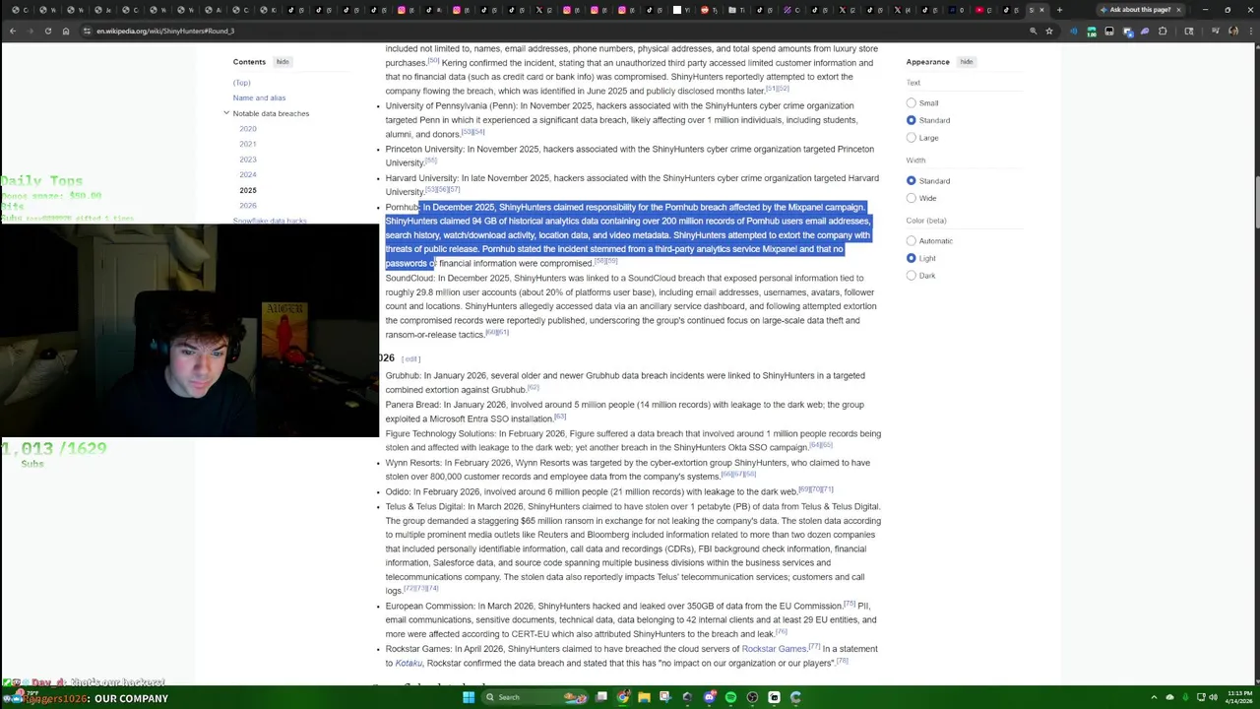This screenshot has width=1260, height=709.
Task: Select Standard page width
Action: (912, 181)
